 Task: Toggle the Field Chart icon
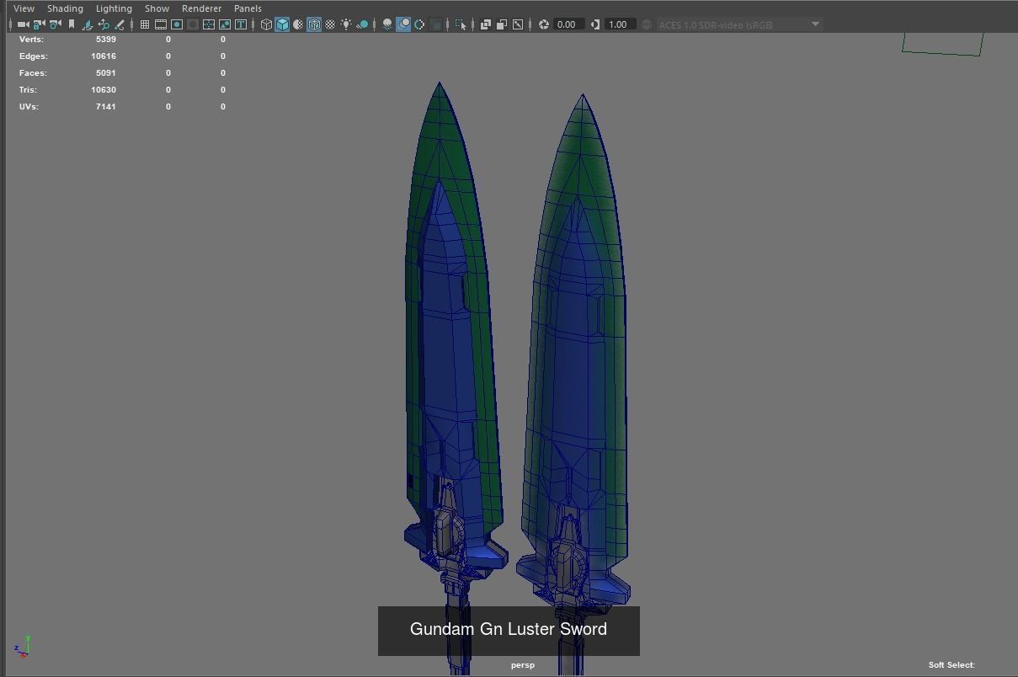208,24
